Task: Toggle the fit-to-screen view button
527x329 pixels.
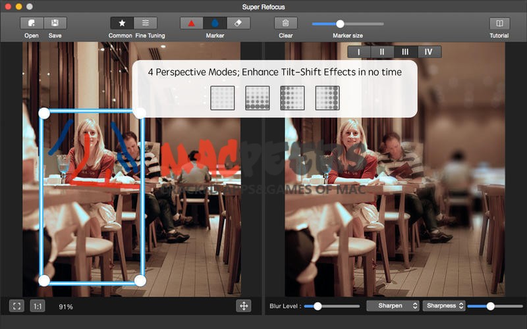Action: [17, 306]
